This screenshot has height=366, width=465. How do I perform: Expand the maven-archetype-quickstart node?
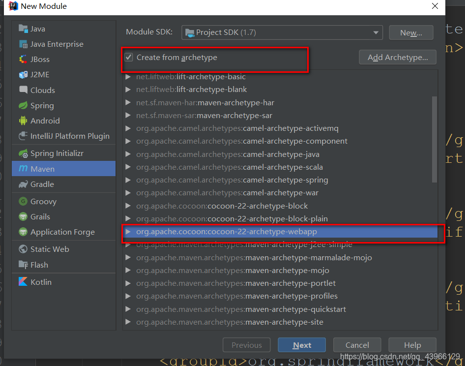tap(128, 309)
